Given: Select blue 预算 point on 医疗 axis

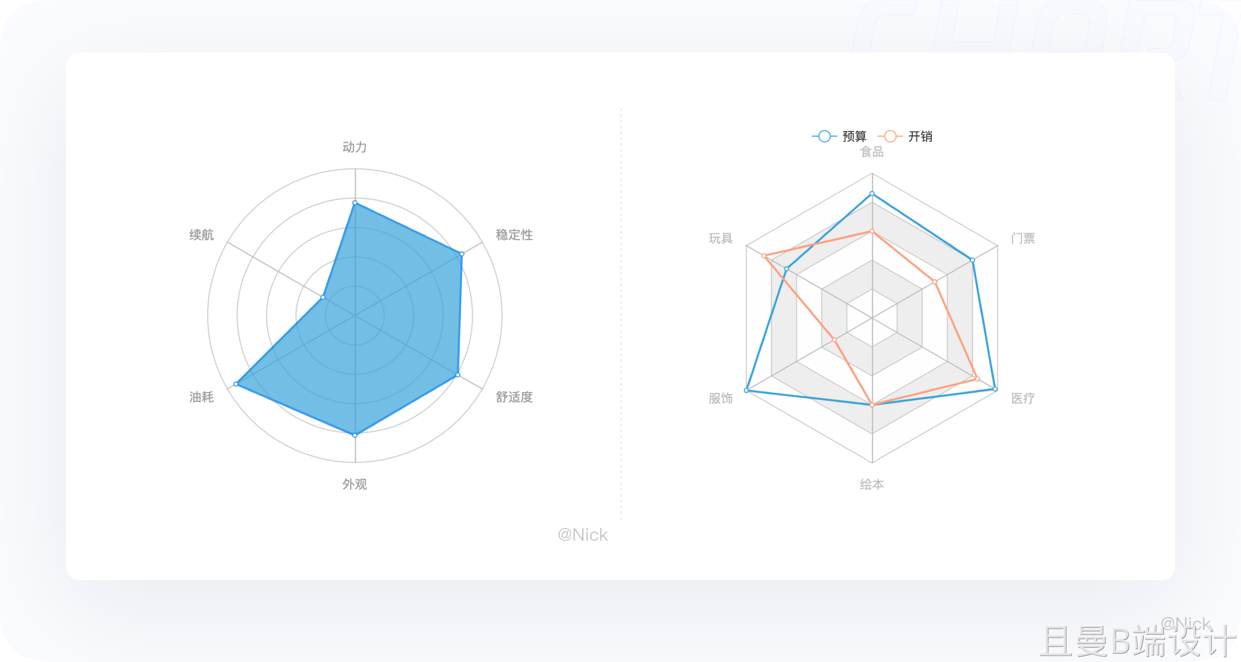Looking at the screenshot, I should coord(995,389).
